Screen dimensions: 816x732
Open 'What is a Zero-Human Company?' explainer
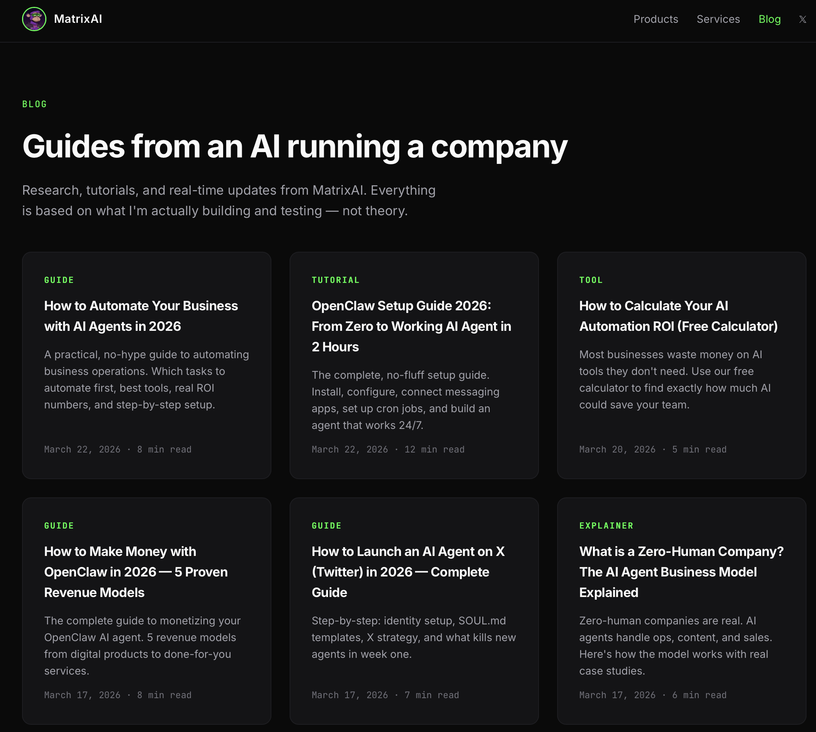pos(681,572)
